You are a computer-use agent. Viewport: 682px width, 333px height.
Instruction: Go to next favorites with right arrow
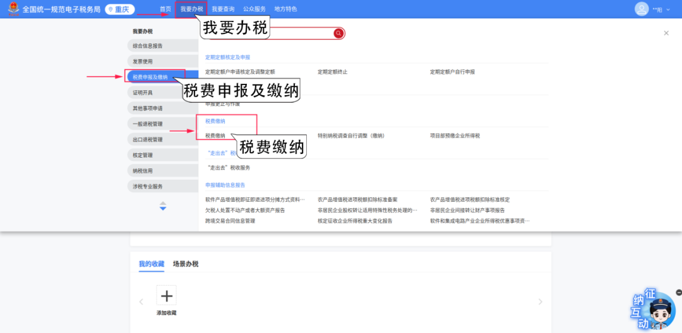(540, 302)
